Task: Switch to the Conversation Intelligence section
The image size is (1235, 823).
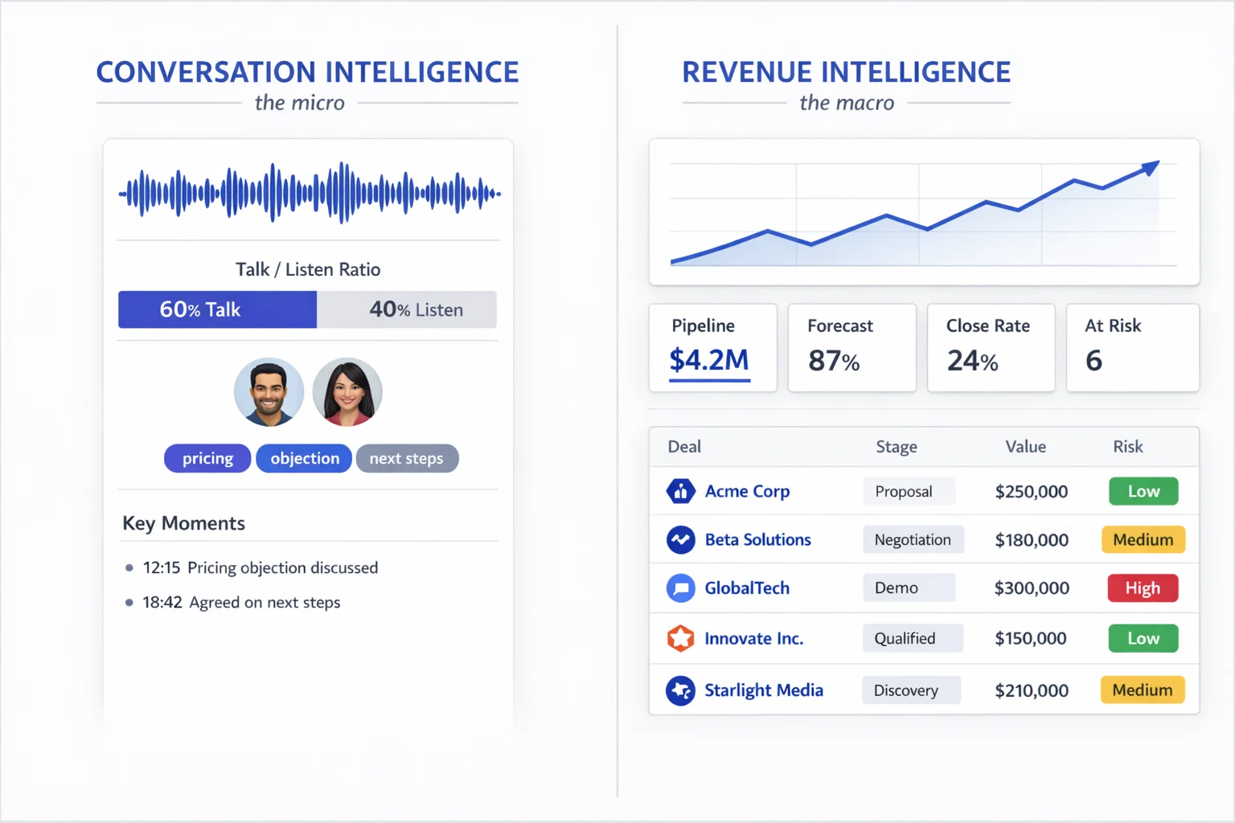Action: pyautogui.click(x=307, y=72)
